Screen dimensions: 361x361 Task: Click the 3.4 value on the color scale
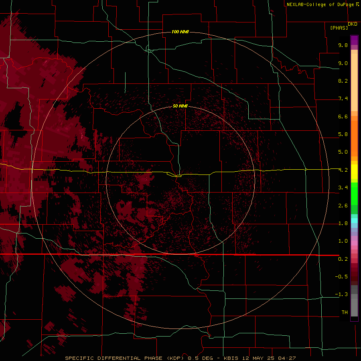click(343, 188)
